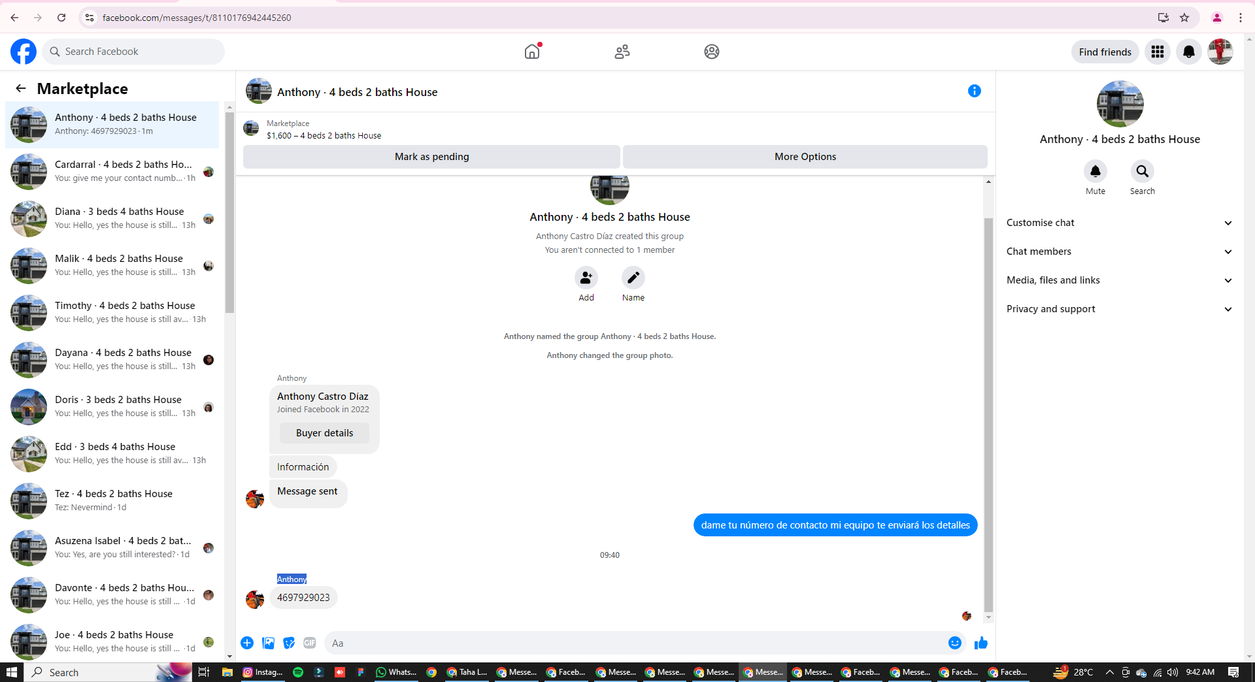Expand Chat members section
This screenshot has height=682, width=1255.
point(1120,252)
